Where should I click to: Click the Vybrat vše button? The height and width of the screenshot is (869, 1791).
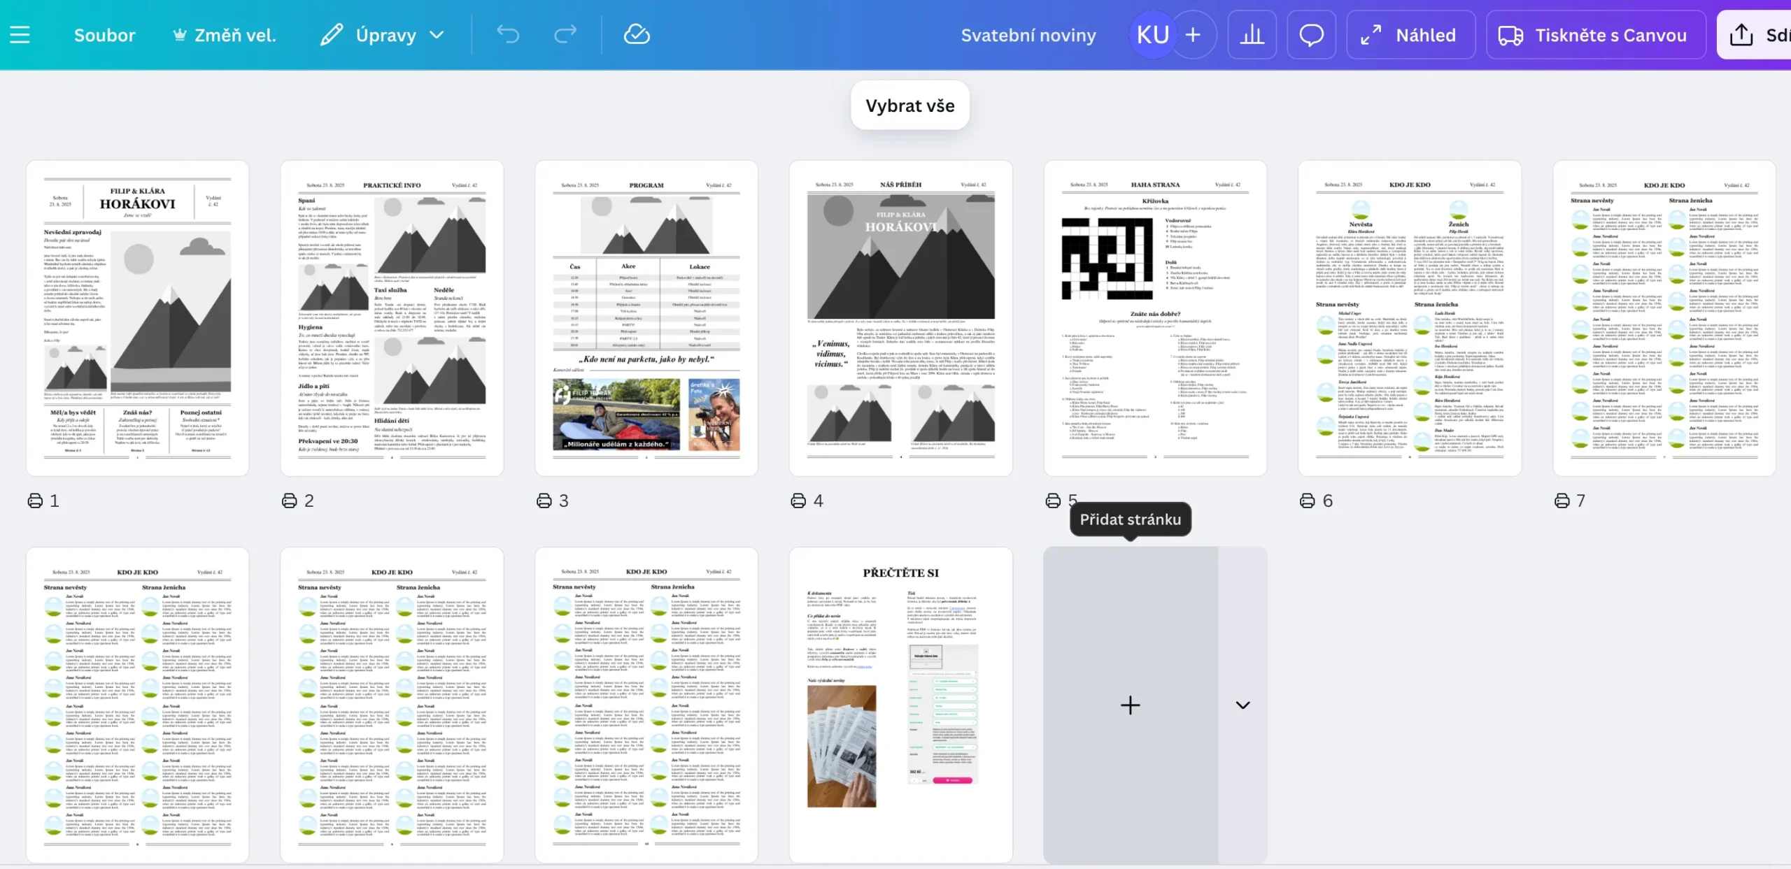coord(909,106)
